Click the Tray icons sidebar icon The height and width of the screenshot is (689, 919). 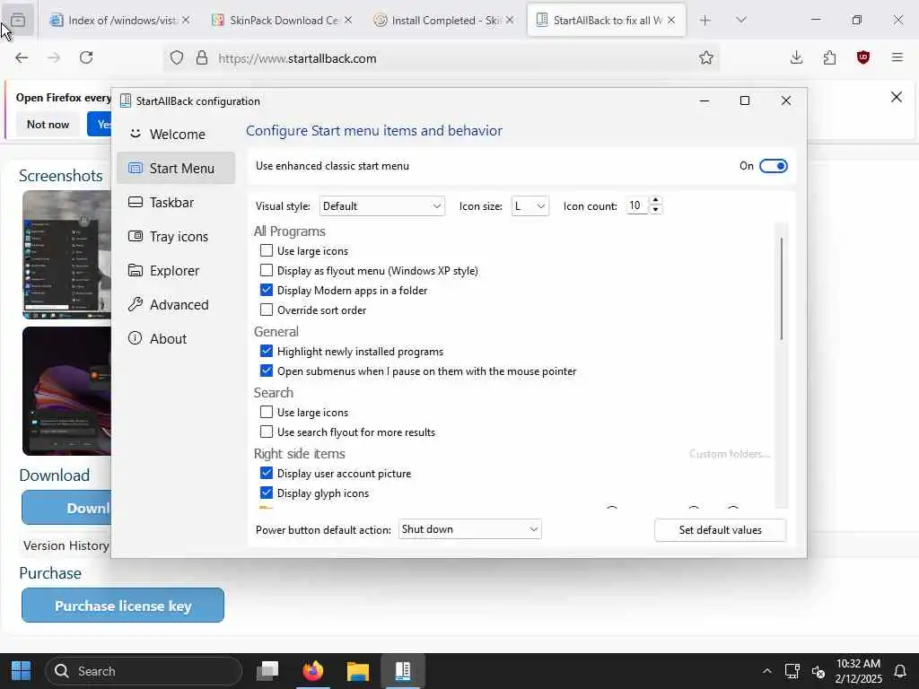136,236
